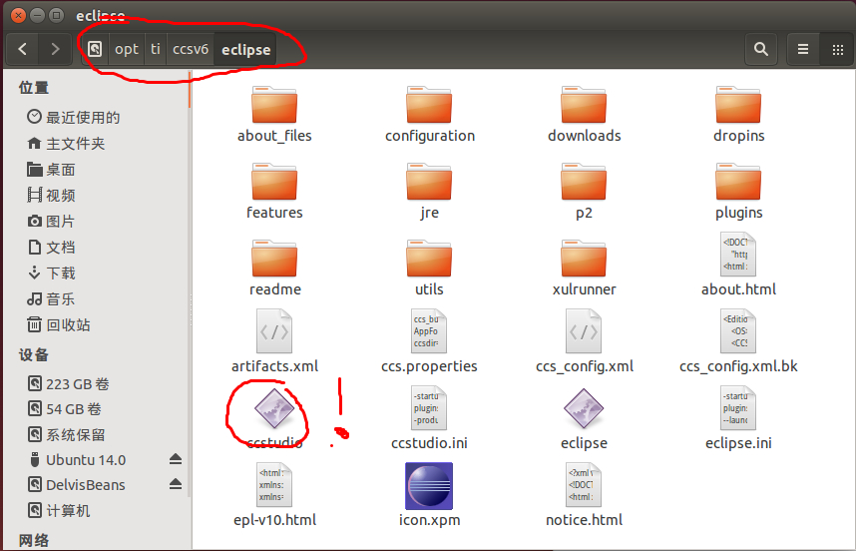Eject the Ubuntu 14.0 device
Image resolution: width=856 pixels, height=551 pixels.
(176, 459)
